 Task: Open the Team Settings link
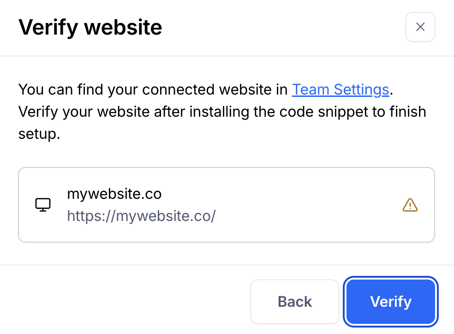[x=340, y=89]
